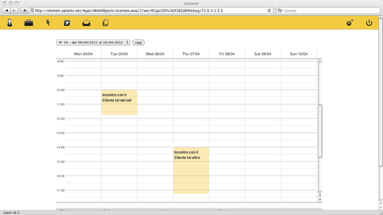Open the documents pages icon

pyautogui.click(x=105, y=23)
